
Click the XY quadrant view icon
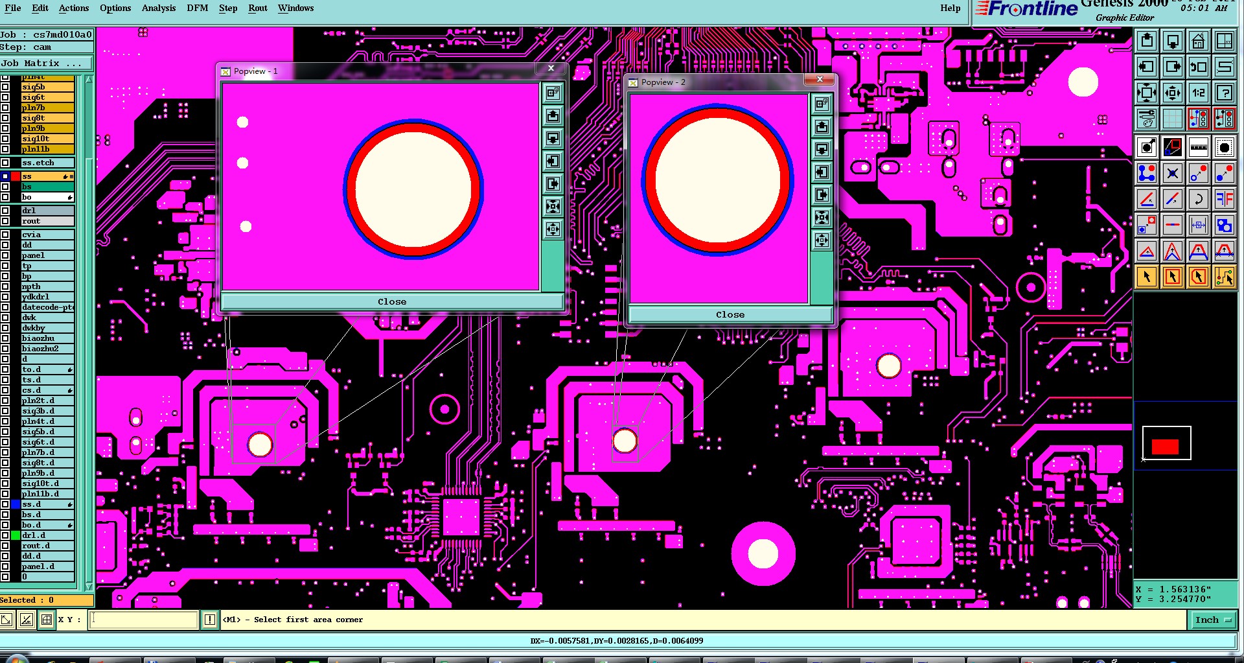(x=1225, y=41)
